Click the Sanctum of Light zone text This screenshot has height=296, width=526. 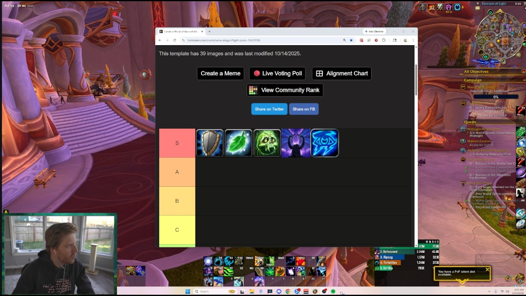[494, 4]
